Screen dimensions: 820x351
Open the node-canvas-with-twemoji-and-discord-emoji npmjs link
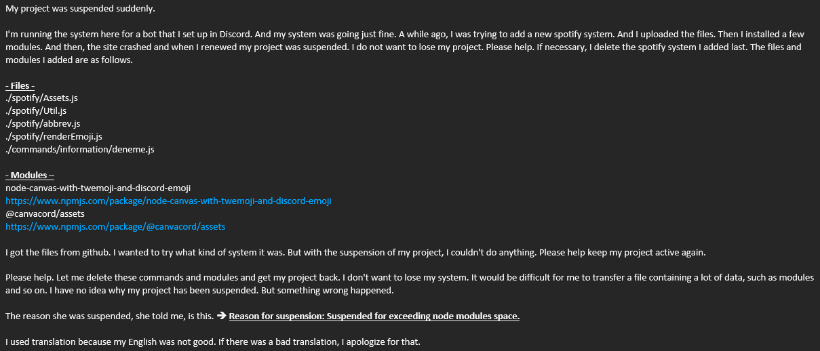pos(168,201)
